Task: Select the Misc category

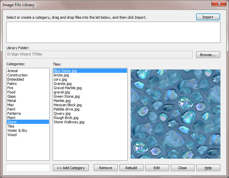Action: pyautogui.click(x=28, y=105)
